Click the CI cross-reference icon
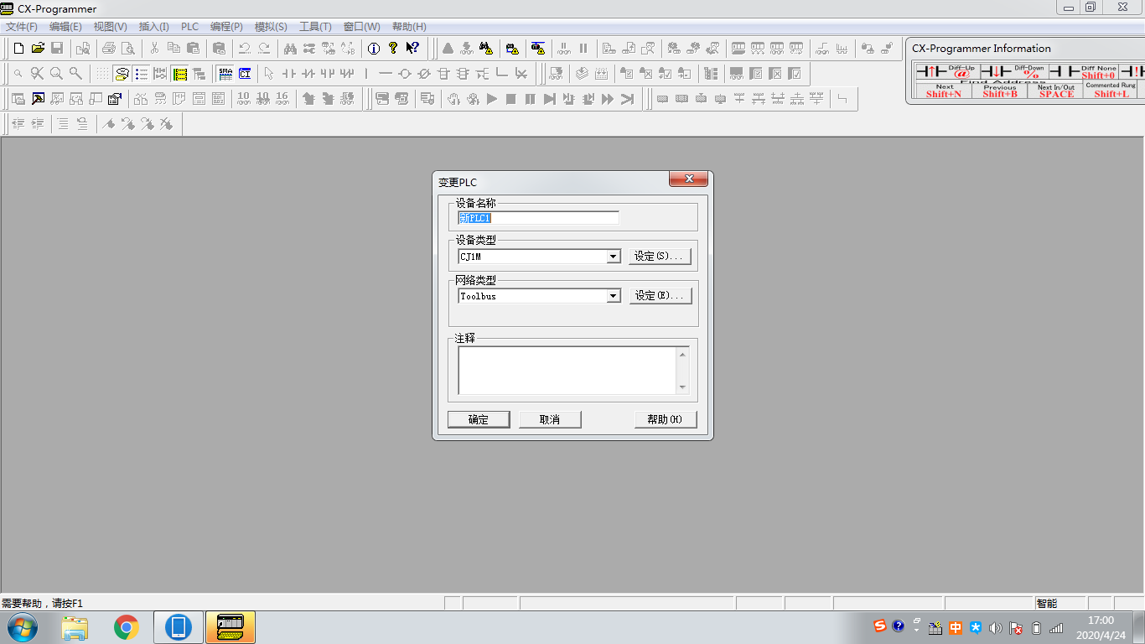This screenshot has height=644, width=1145. [244, 74]
